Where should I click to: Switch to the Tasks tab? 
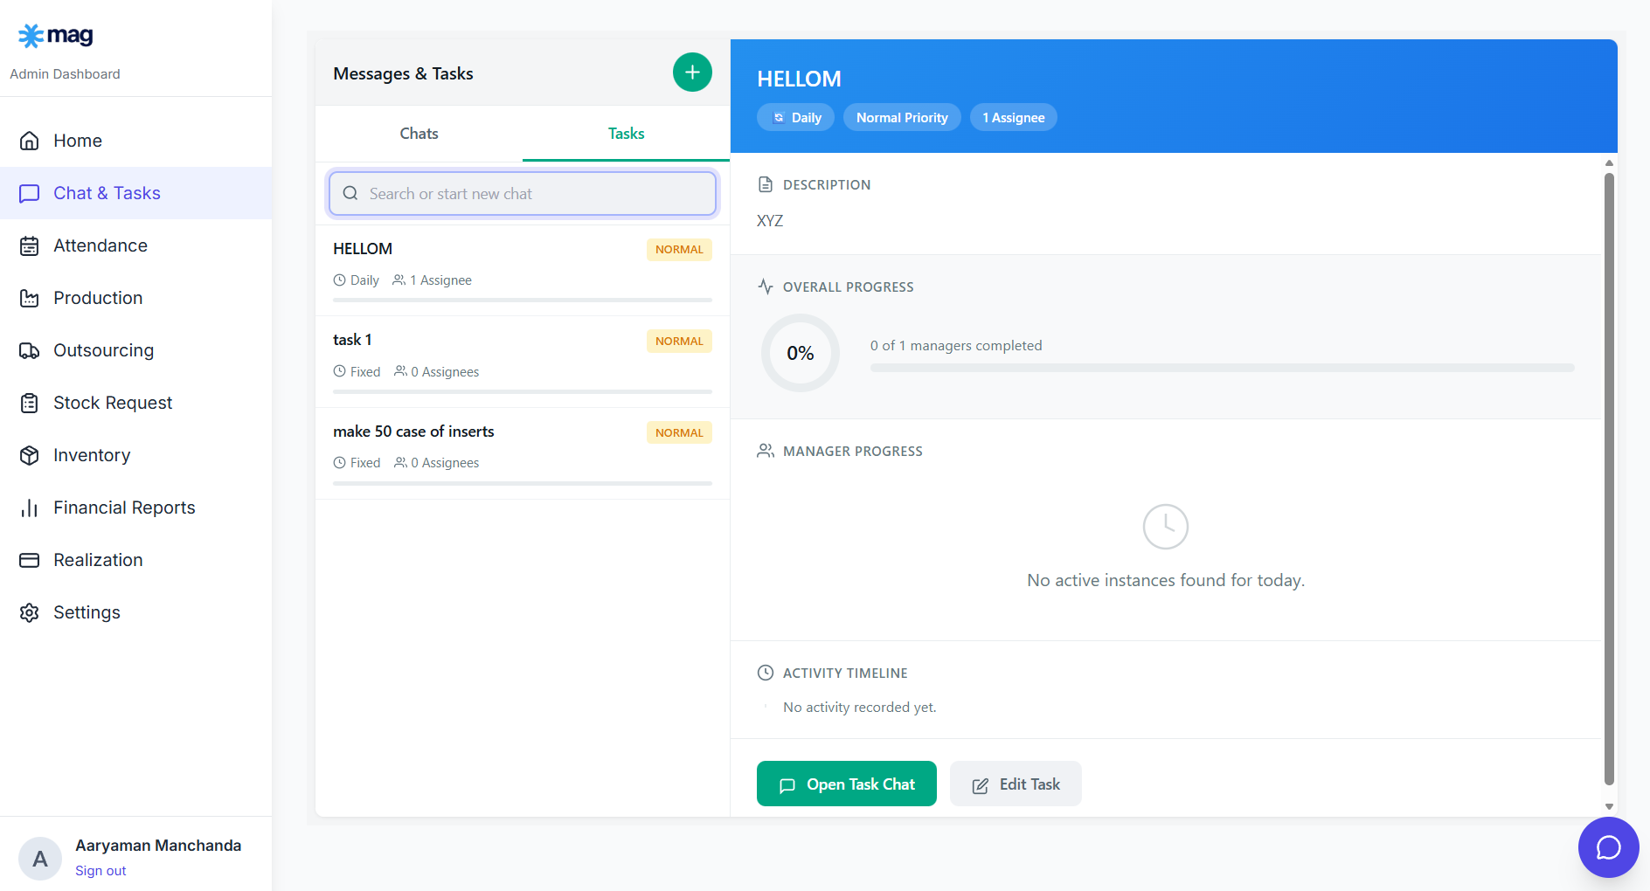pyautogui.click(x=625, y=134)
